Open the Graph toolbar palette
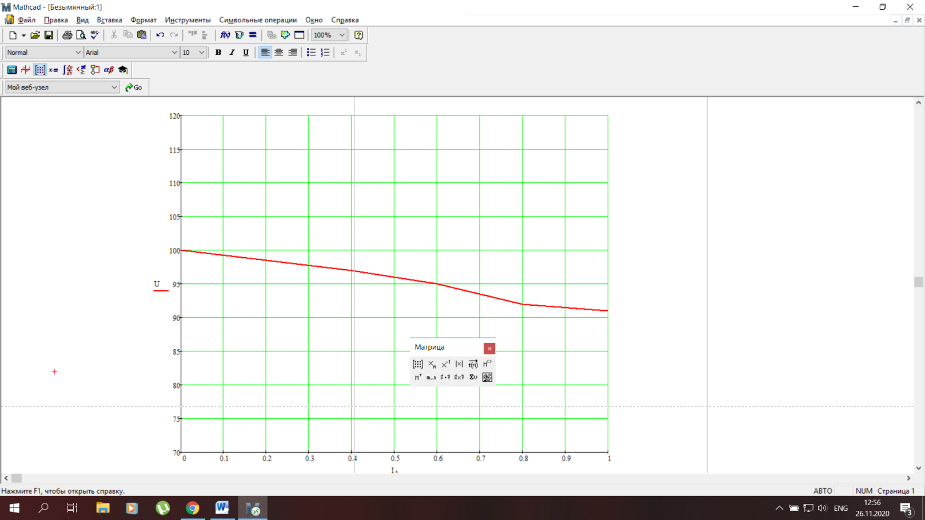Viewport: 925px width, 520px height. [26, 70]
